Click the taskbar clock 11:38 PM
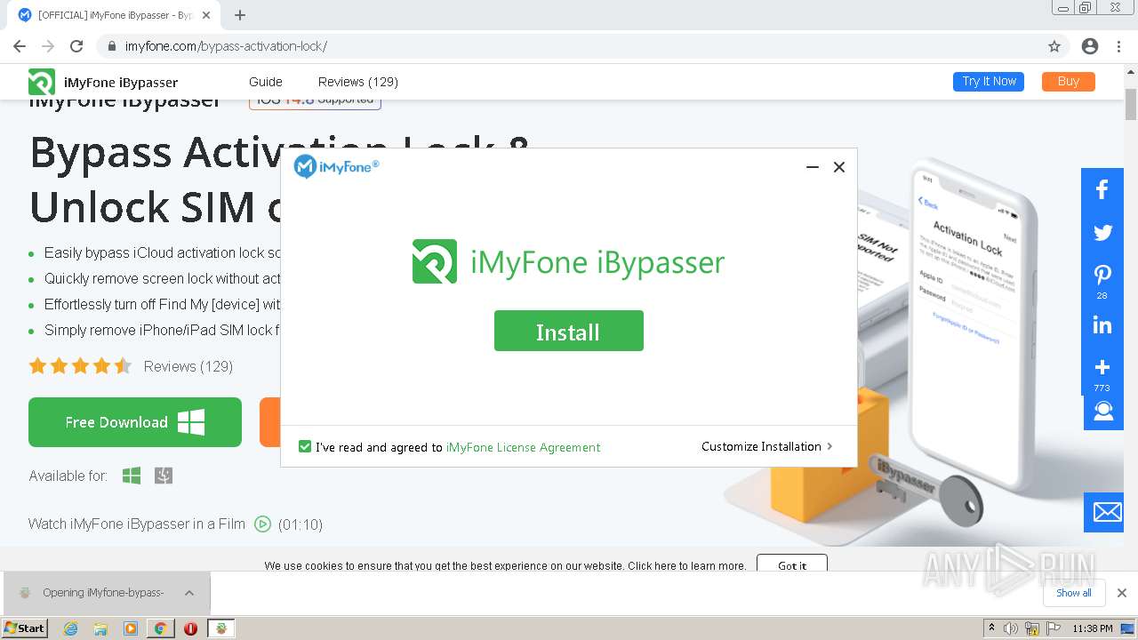The height and width of the screenshot is (640, 1138). (x=1093, y=628)
